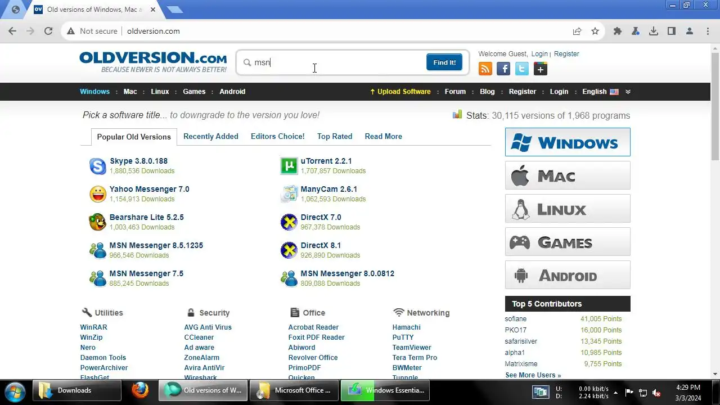
Task: Open the English language selector
Action: [x=600, y=92]
